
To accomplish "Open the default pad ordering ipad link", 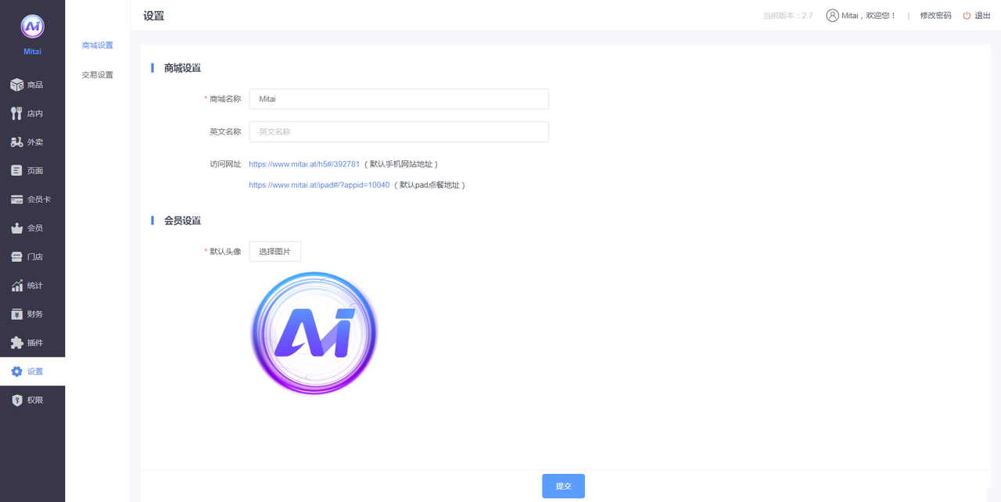I will 319,185.
